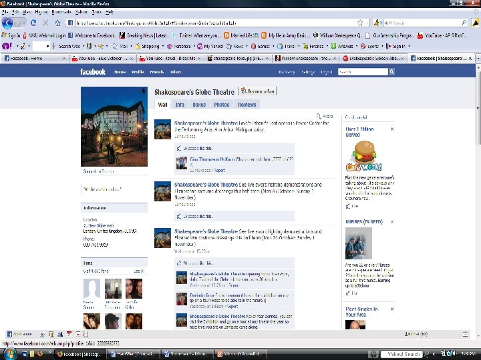Click the Yahoo! Search taskbar box
The image size is (481, 360).
[x=402, y=354]
